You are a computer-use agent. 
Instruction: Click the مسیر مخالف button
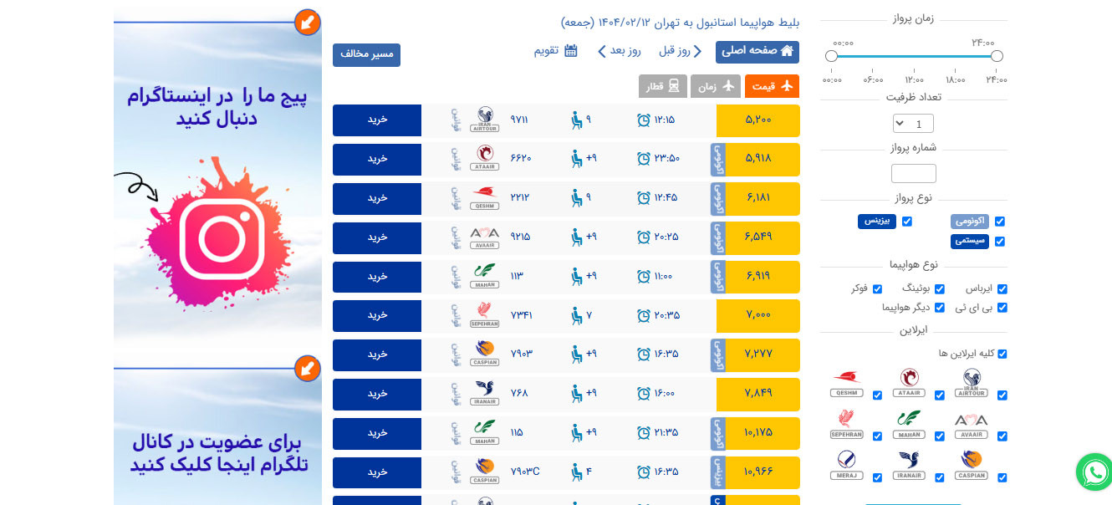click(x=366, y=54)
